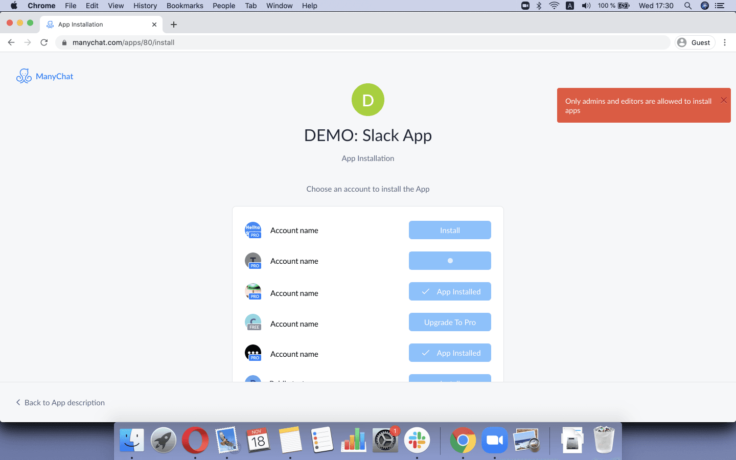
Task: Open System Preferences from the dock
Action: click(x=385, y=440)
